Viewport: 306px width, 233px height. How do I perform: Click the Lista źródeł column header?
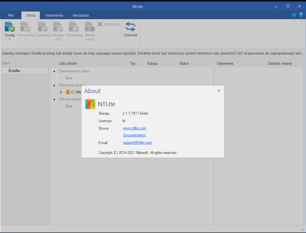pos(89,63)
